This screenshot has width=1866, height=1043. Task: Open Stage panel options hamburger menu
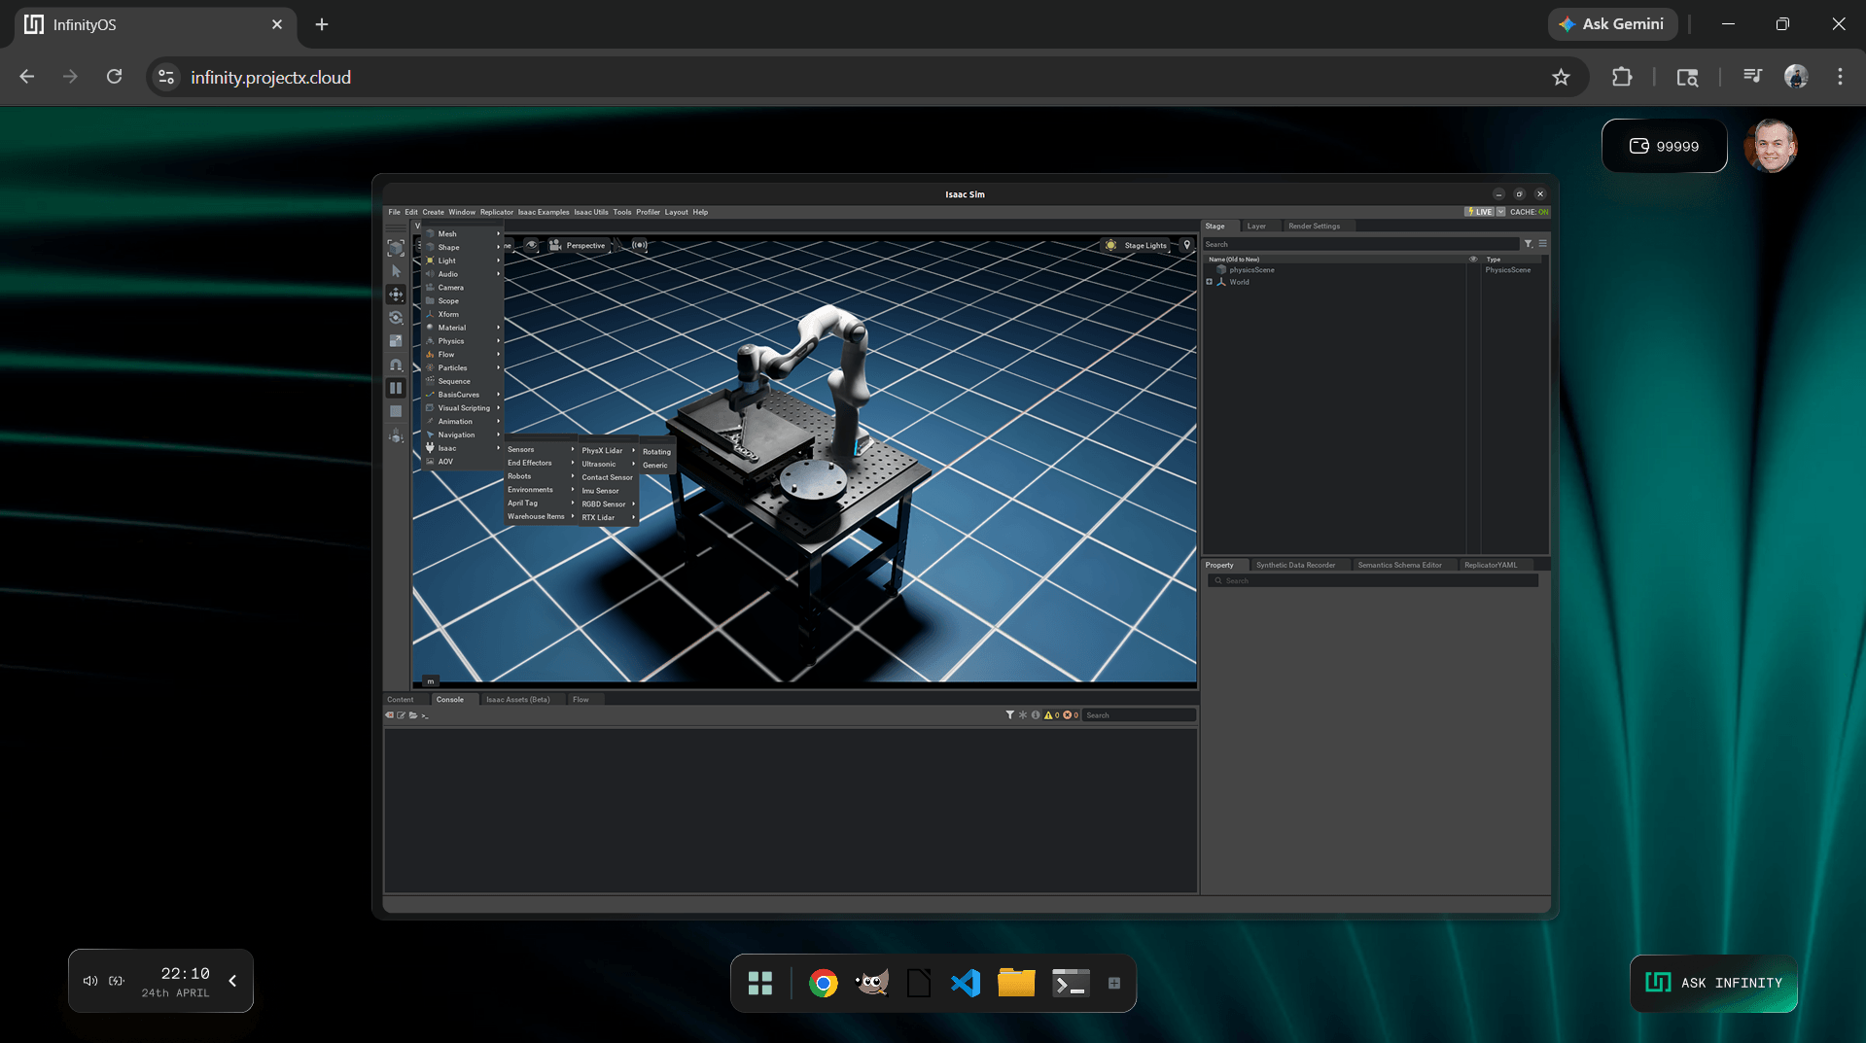pos(1542,244)
